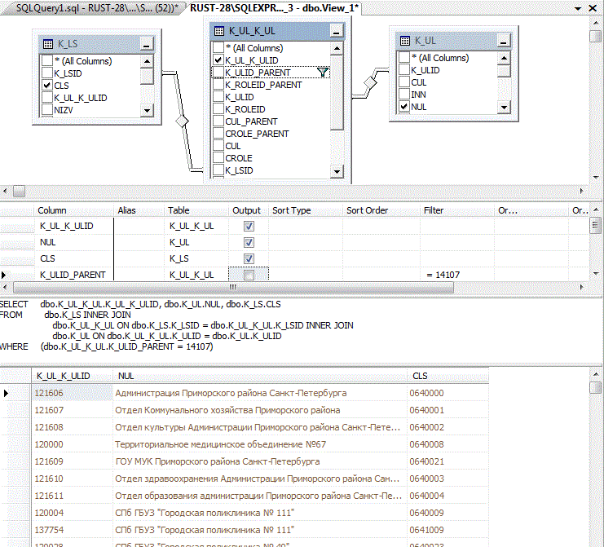Select cell 'Территориальное медицинское объединение №67'
Screen dimensions: 604x547
(x=260, y=444)
